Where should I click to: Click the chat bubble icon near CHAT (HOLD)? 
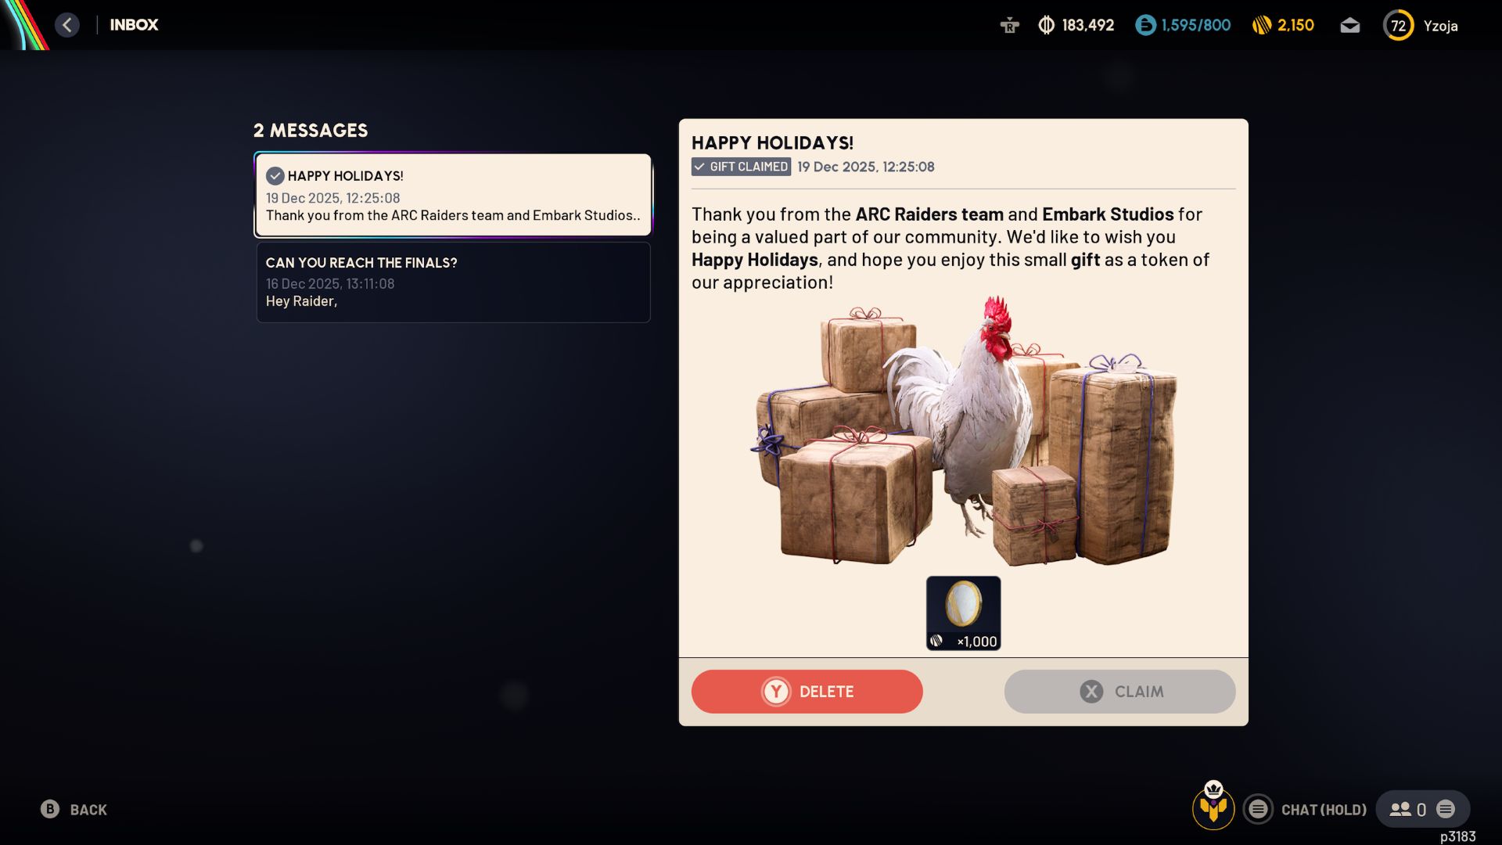1258,809
